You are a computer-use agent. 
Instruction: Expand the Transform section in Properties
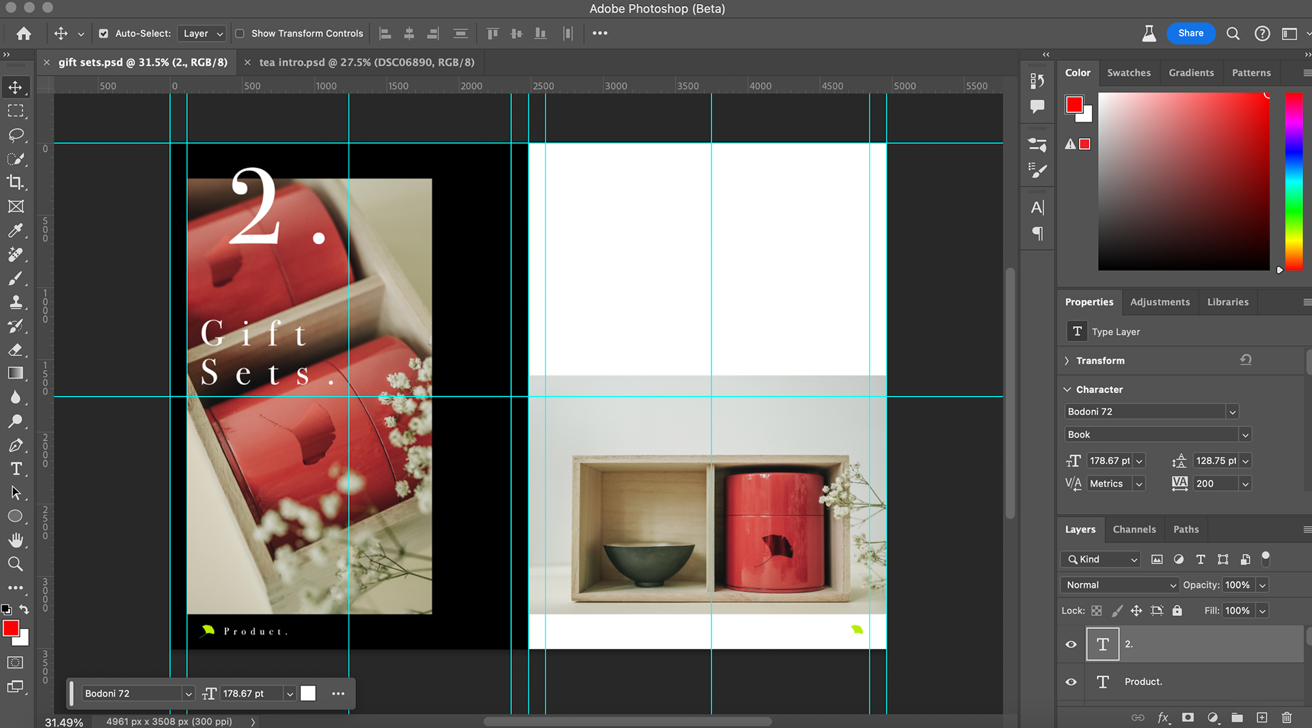[1067, 361]
